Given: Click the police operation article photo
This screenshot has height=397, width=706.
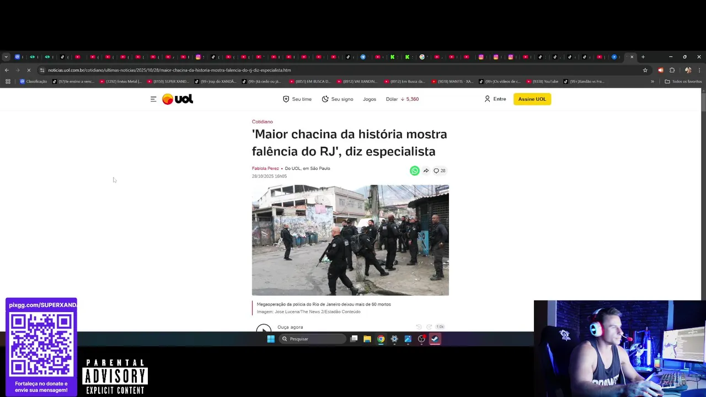Looking at the screenshot, I should coord(350,240).
